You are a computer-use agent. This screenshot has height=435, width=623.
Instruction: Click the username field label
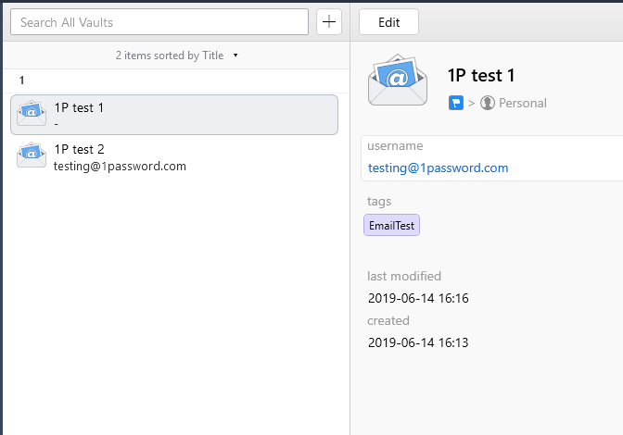395,146
